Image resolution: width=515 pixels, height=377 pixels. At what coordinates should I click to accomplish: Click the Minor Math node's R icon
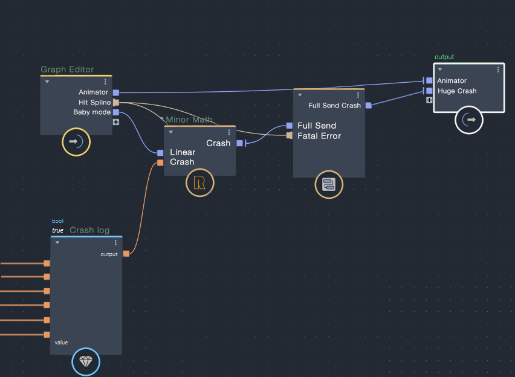click(199, 182)
